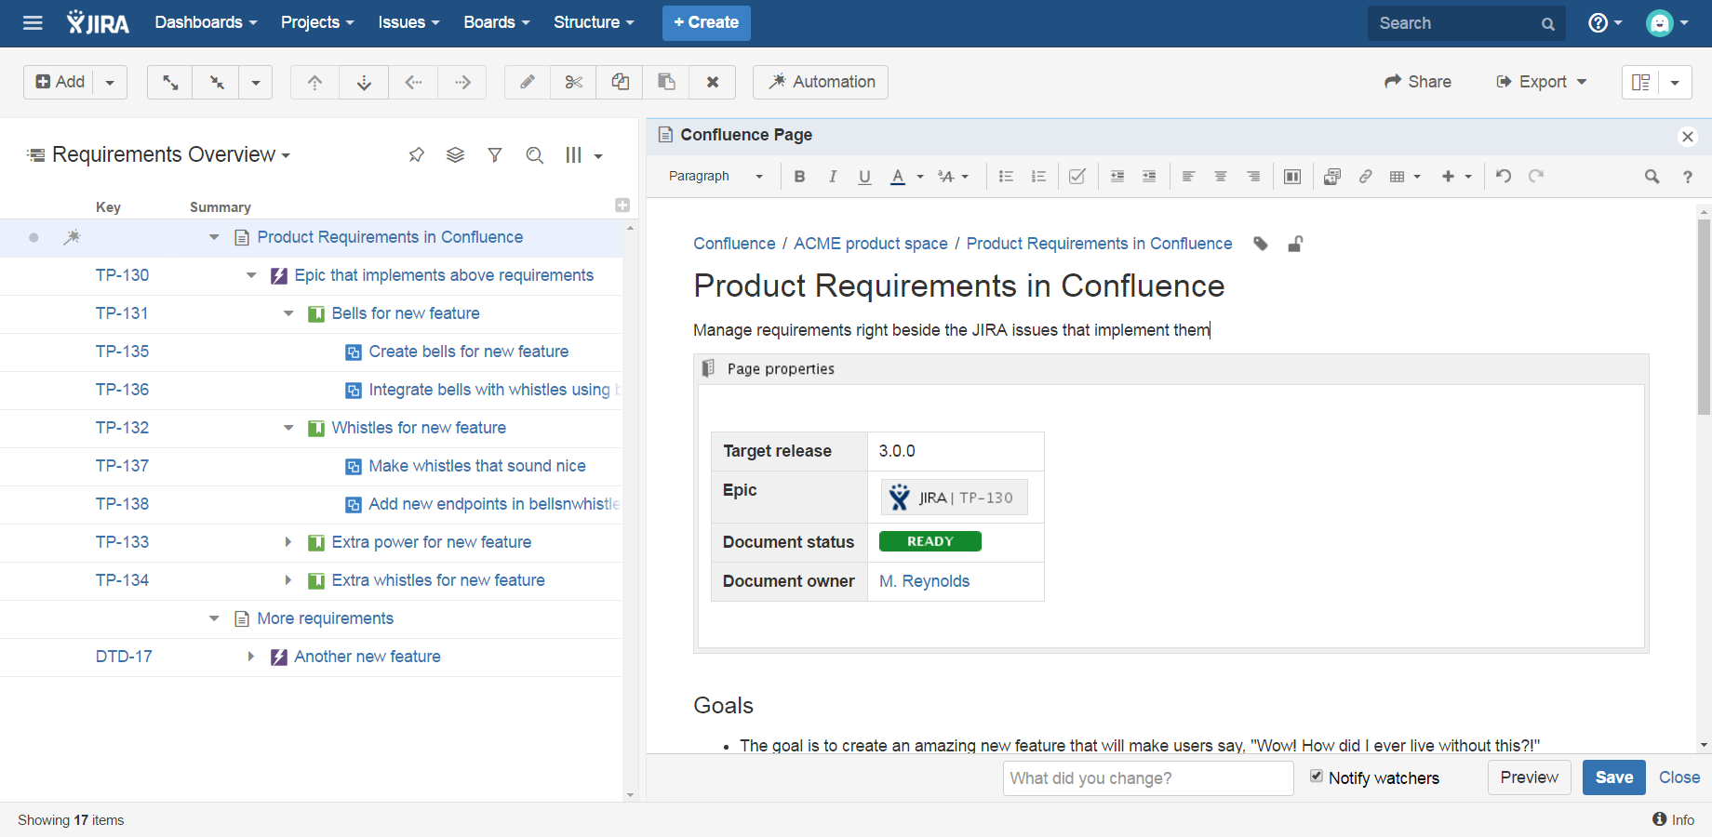Screen dimensions: 1712x837
Task: Click the pencil Edit icon
Action: (x=528, y=82)
